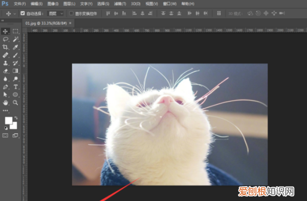Open the 编辑(E) menu

coord(37,4)
